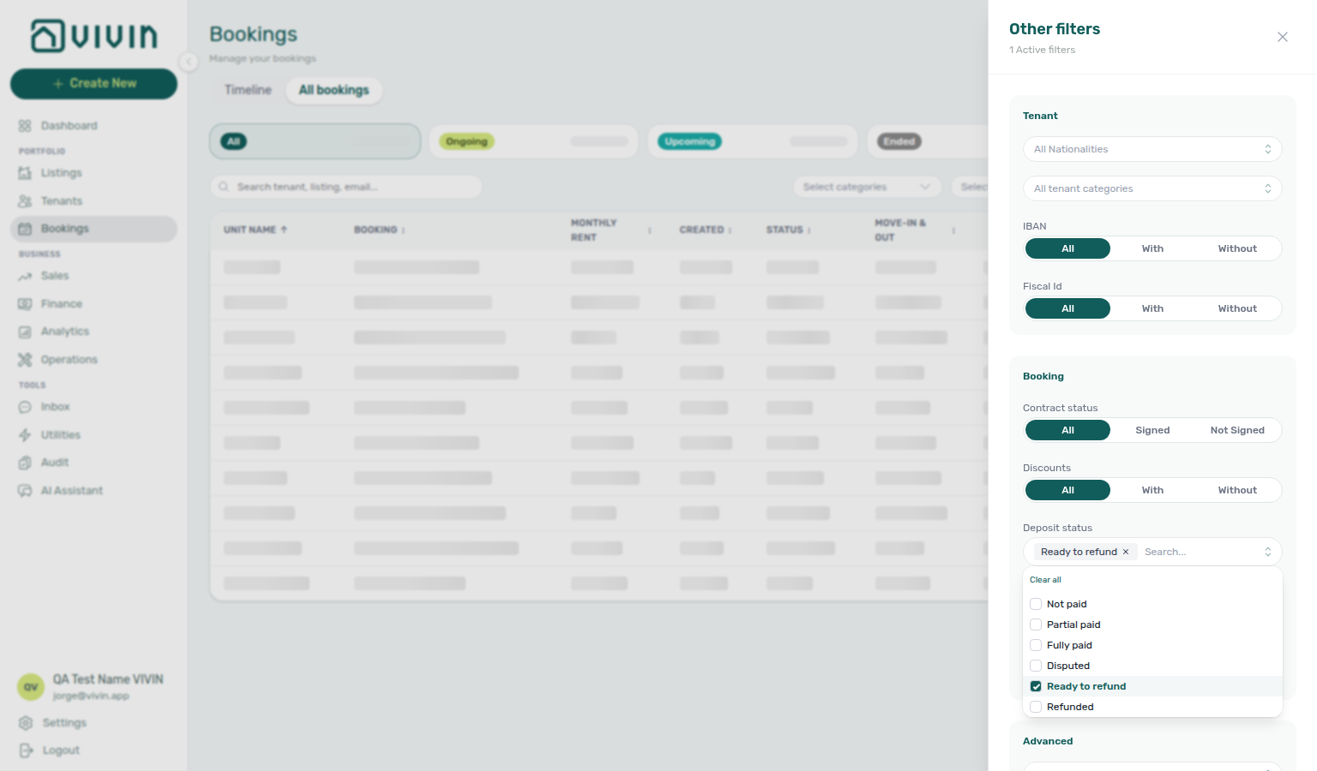Sort by MONTHLY RENT column header
This screenshot has width=1317, height=771.
(610, 230)
